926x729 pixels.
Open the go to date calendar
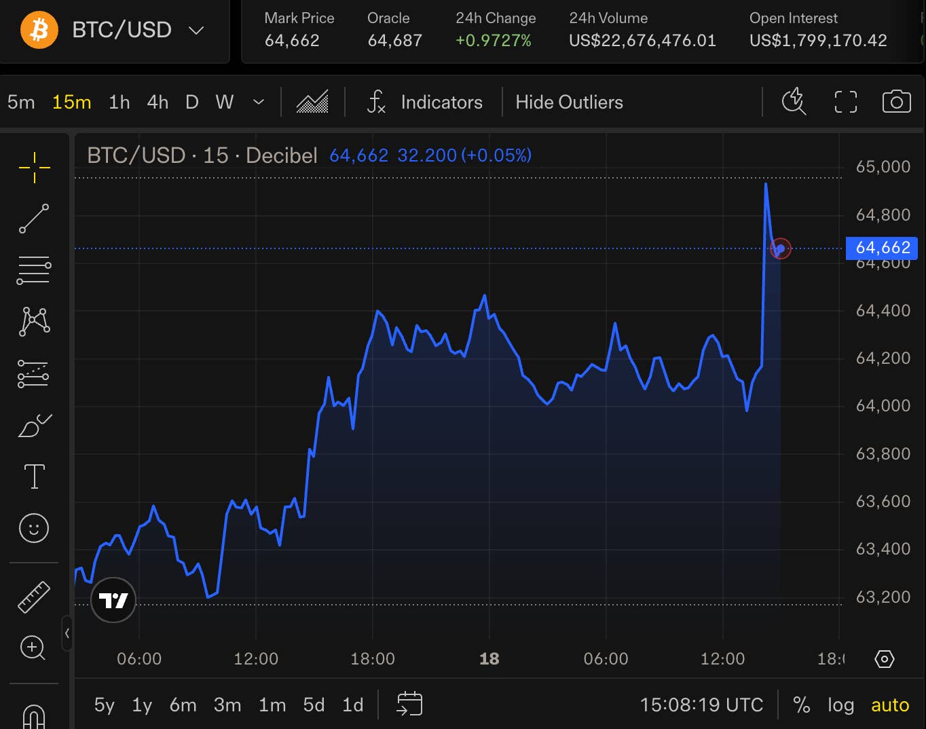(x=409, y=704)
